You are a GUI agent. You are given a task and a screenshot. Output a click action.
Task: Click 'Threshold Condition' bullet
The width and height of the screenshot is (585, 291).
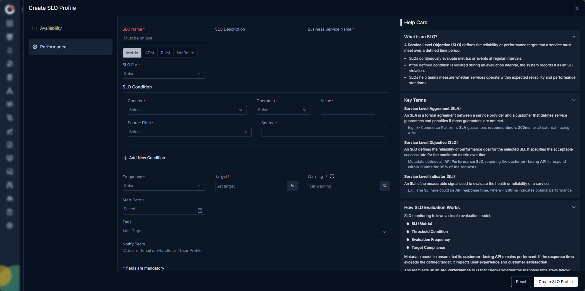coord(430,232)
